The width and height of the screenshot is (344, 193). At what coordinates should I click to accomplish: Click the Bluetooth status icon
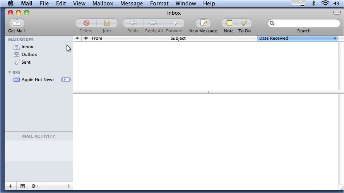tap(313, 3)
